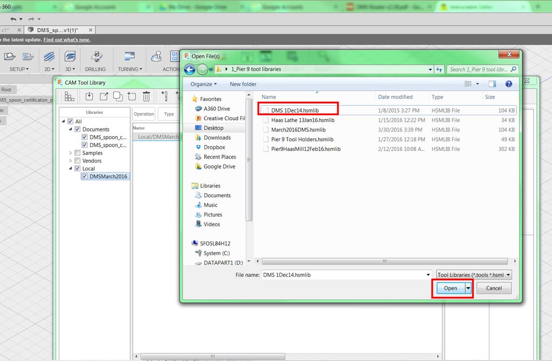Open the Organize dropdown menu
The width and height of the screenshot is (552, 361).
coord(203,84)
